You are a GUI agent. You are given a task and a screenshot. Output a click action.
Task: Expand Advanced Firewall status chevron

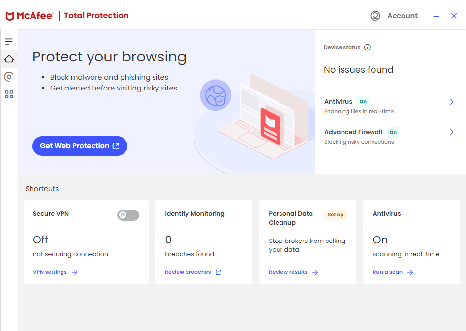click(x=452, y=132)
